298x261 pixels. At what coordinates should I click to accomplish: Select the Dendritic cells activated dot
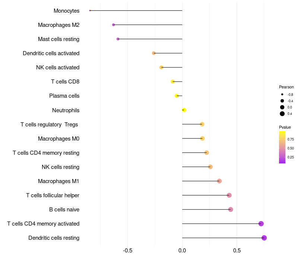click(x=154, y=53)
